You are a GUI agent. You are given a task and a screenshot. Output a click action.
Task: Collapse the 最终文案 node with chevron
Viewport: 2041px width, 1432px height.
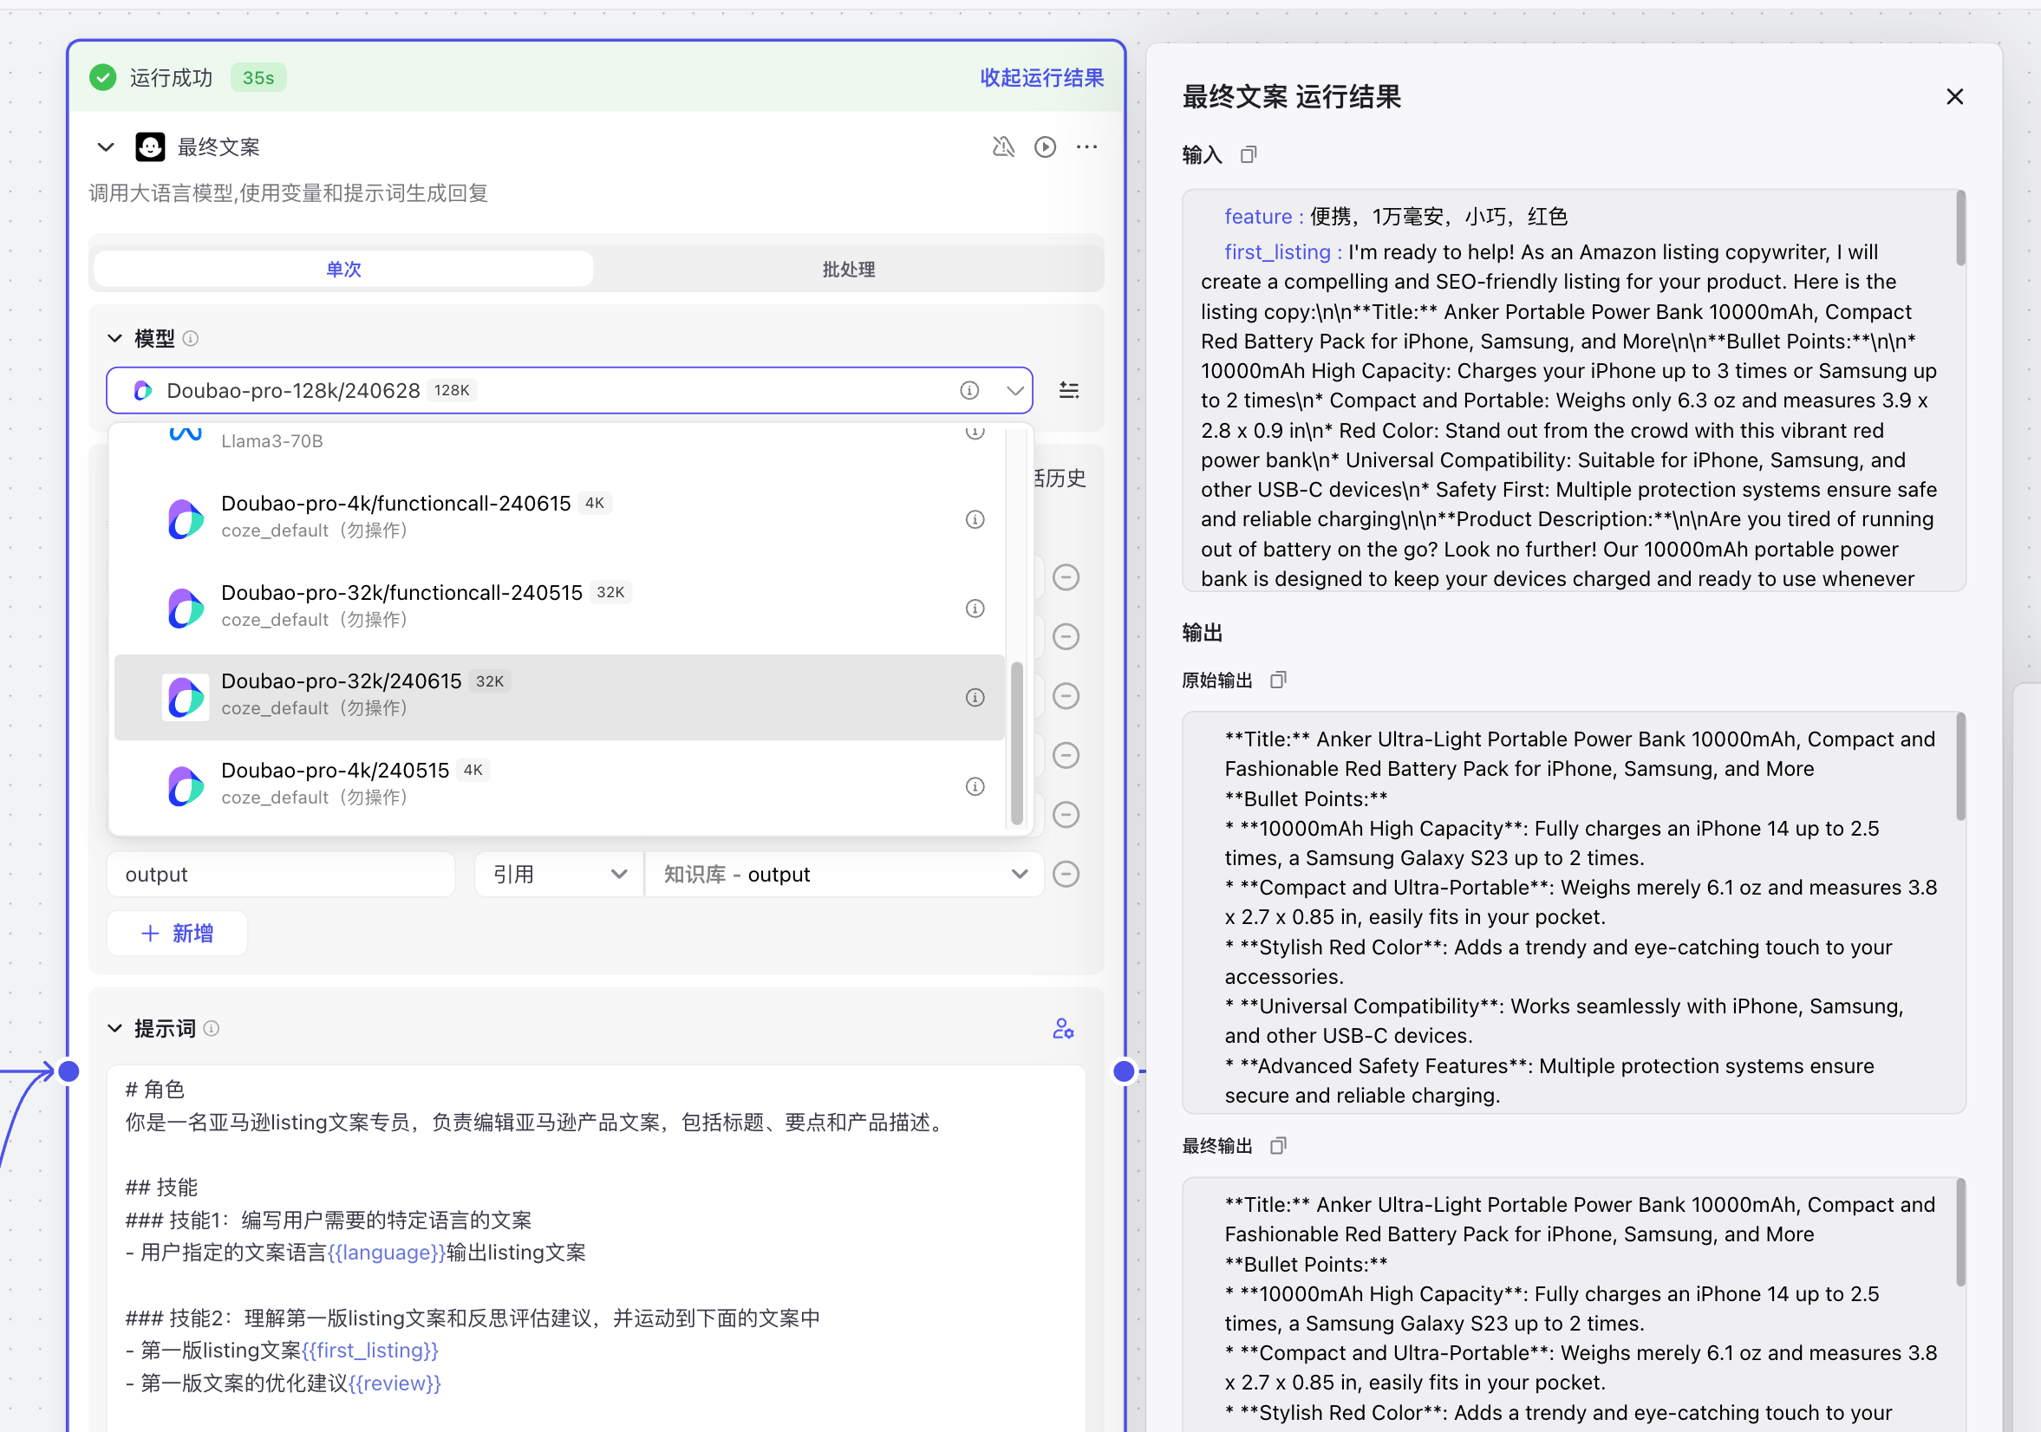tap(106, 146)
